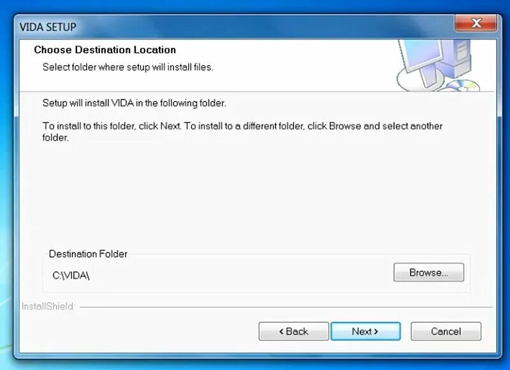Click the Next button to continue
Screen dimensions: 510x370
point(365,331)
